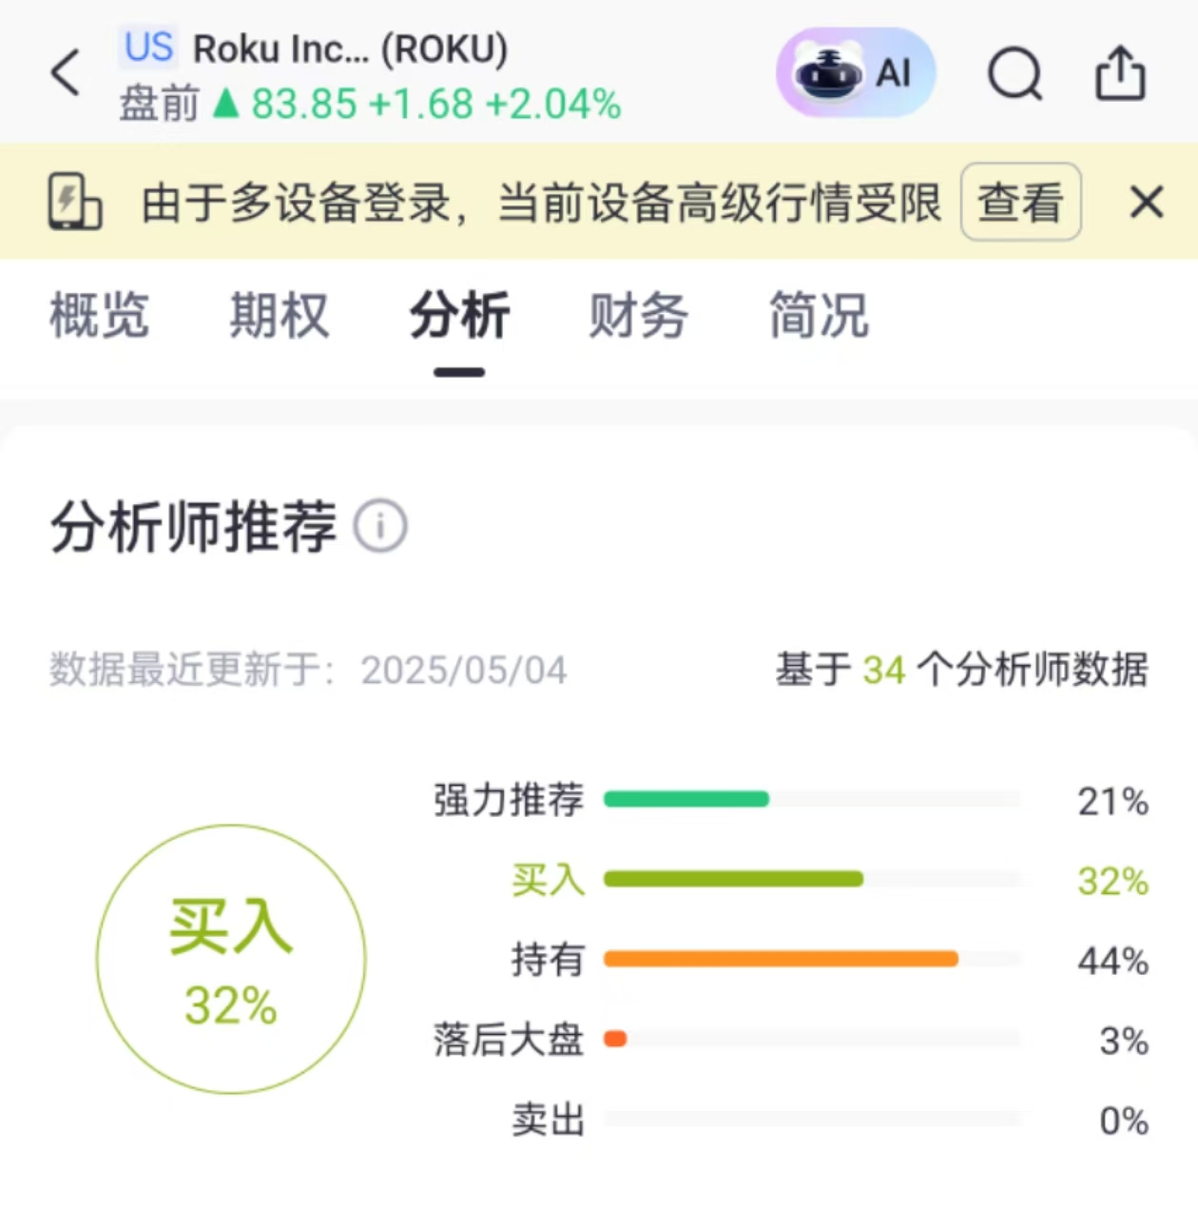Screen dimensions: 1198x1208
Task: Open the 财务 tab
Action: (x=638, y=316)
